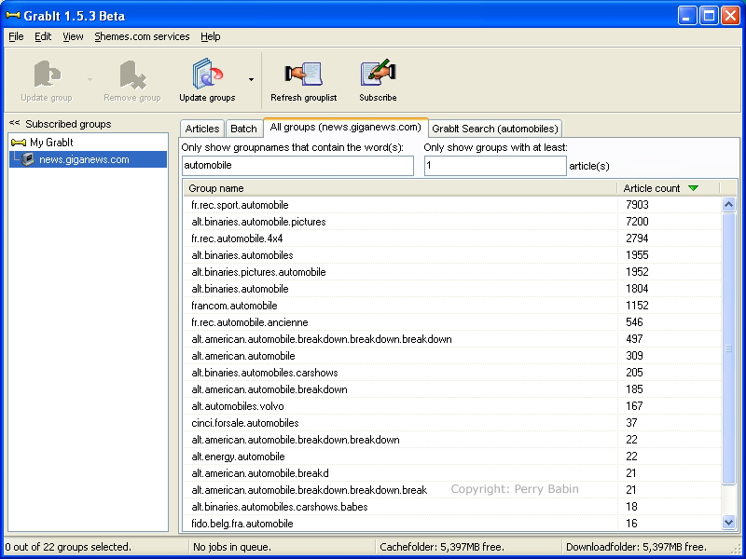Click the Group name column header
Screen dimensions: 746x559
click(x=401, y=188)
